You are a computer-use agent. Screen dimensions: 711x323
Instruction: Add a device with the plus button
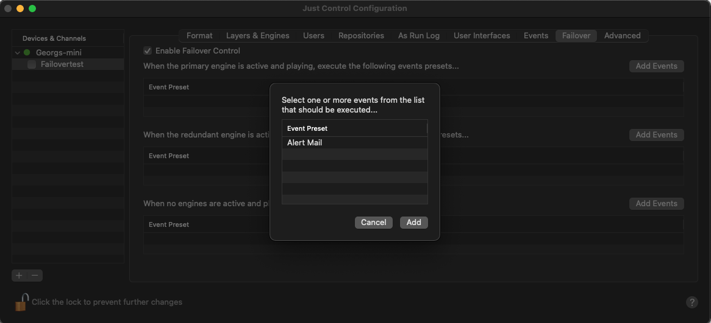[x=19, y=276]
